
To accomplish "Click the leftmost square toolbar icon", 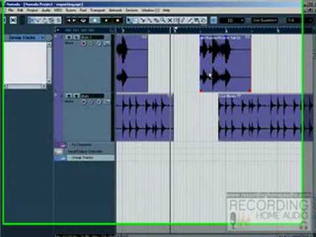I will (x=13, y=20).
